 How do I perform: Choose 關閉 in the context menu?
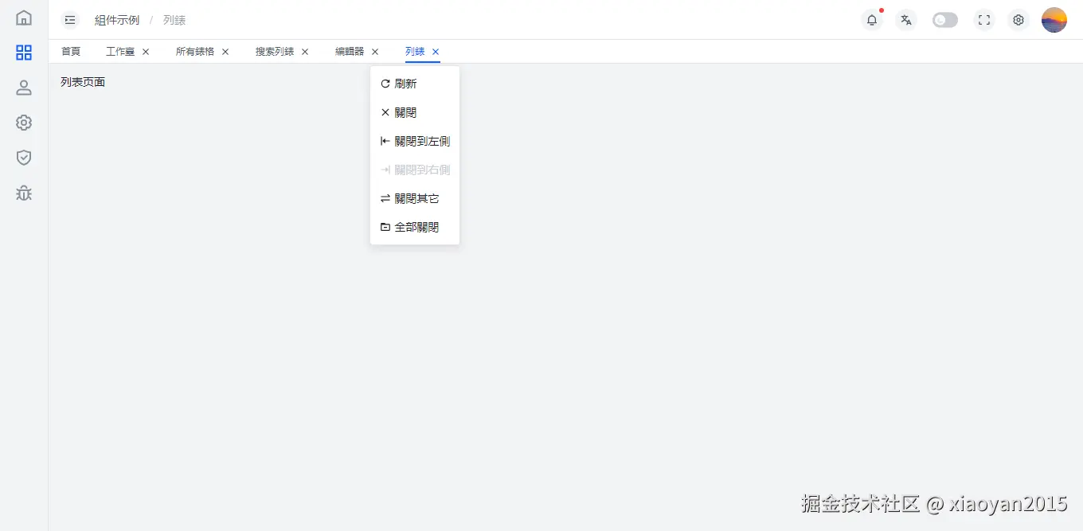415,112
